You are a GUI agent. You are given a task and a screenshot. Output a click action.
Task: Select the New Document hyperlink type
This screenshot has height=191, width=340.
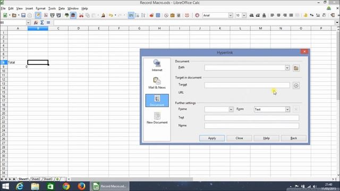tap(157, 118)
